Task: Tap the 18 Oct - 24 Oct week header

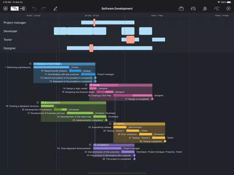Action: click(x=33, y=16)
